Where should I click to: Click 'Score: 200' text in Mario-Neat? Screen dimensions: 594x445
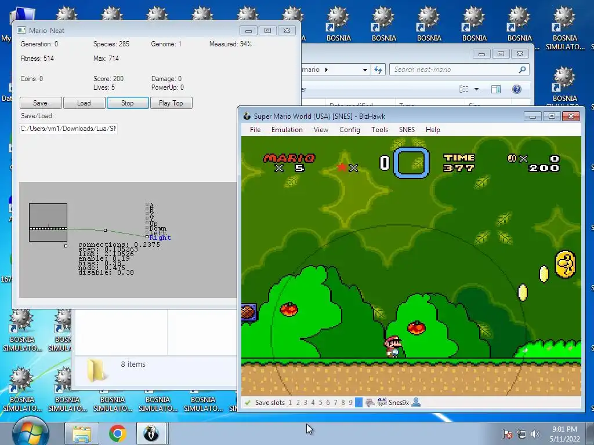[108, 79]
